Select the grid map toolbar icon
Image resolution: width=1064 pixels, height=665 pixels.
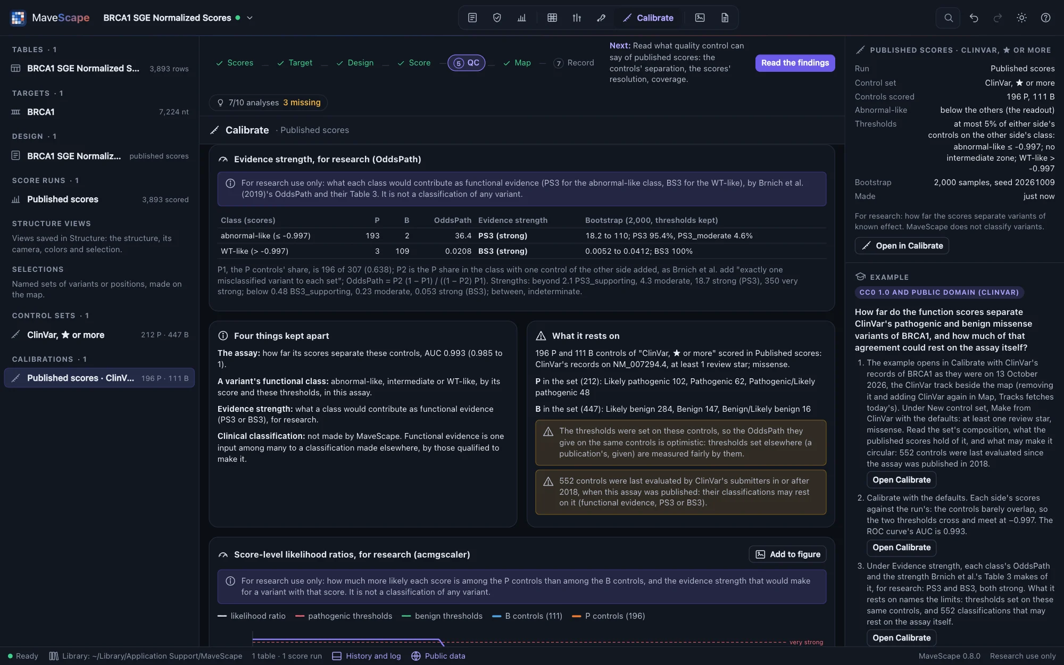click(x=552, y=18)
